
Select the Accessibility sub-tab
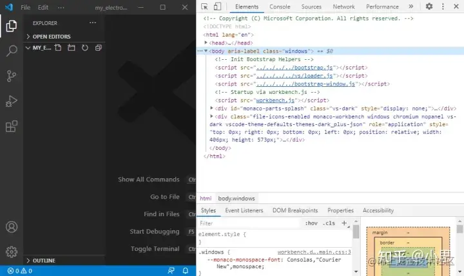(378, 210)
